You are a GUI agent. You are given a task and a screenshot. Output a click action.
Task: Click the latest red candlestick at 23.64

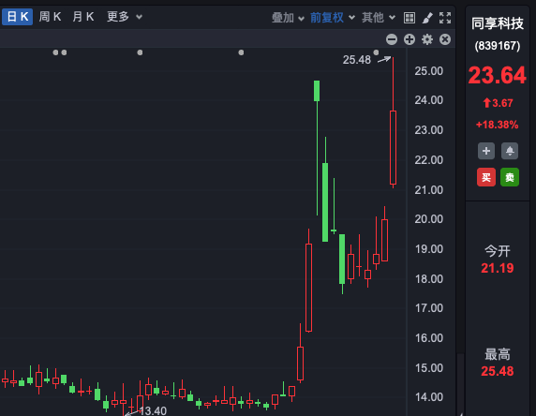pyautogui.click(x=394, y=148)
